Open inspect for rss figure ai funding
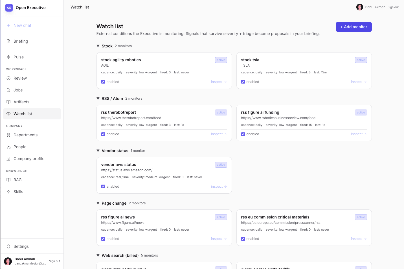The height and width of the screenshot is (269, 404). tap(359, 134)
